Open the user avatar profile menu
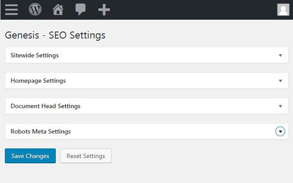 (283, 9)
